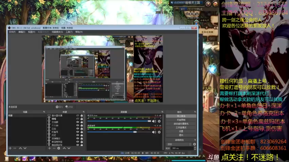This screenshot has height=162, width=289.
Task: Click the 桌面音频 volume slider handle
Action: 135,132
